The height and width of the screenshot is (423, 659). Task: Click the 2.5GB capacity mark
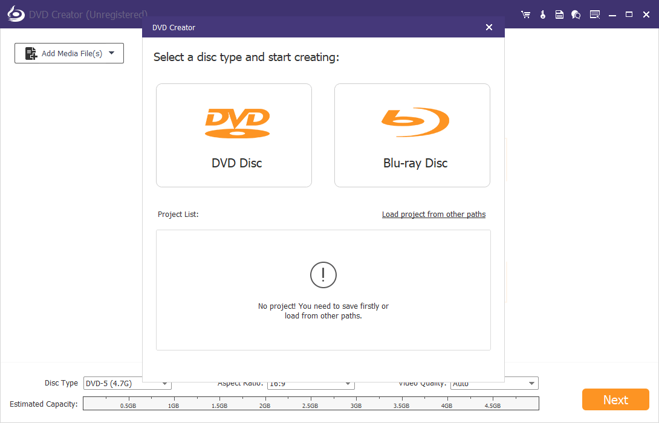pyautogui.click(x=310, y=405)
